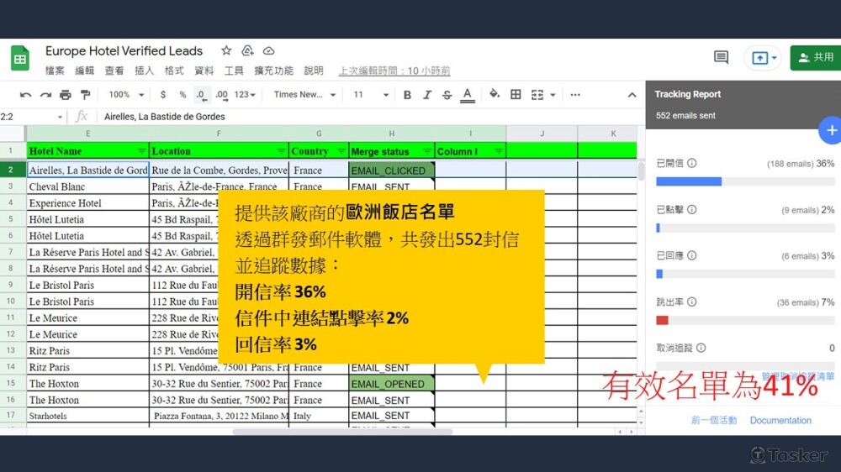Open the 工具 menu
841x472 pixels.
[234, 71]
